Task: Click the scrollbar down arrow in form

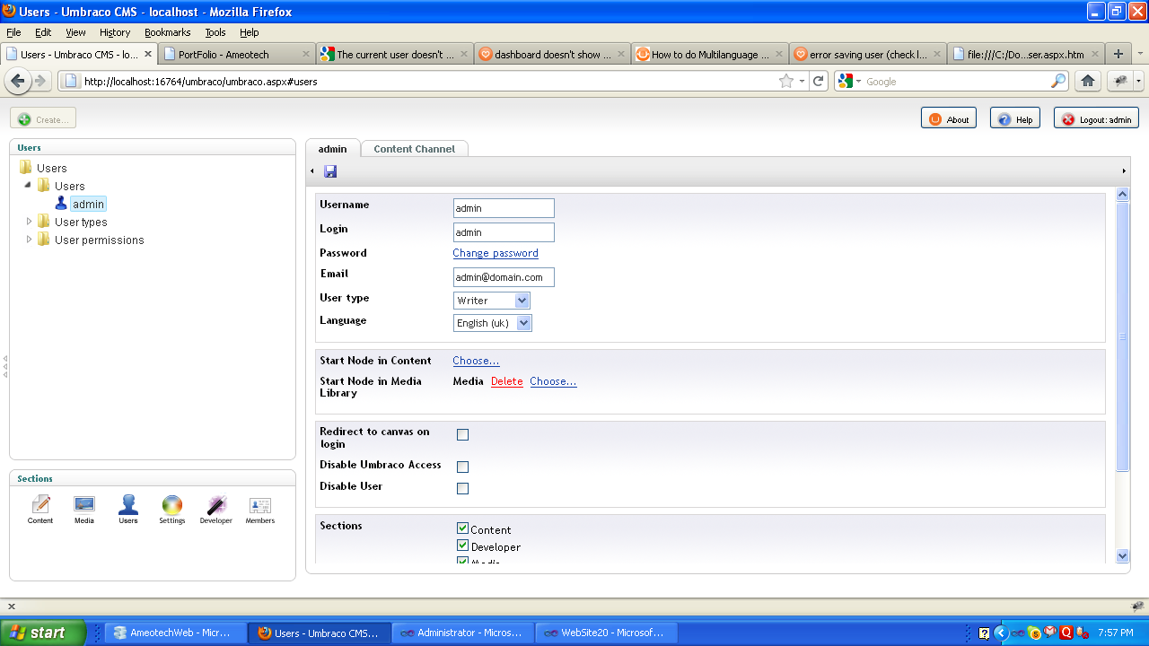Action: pos(1122,556)
